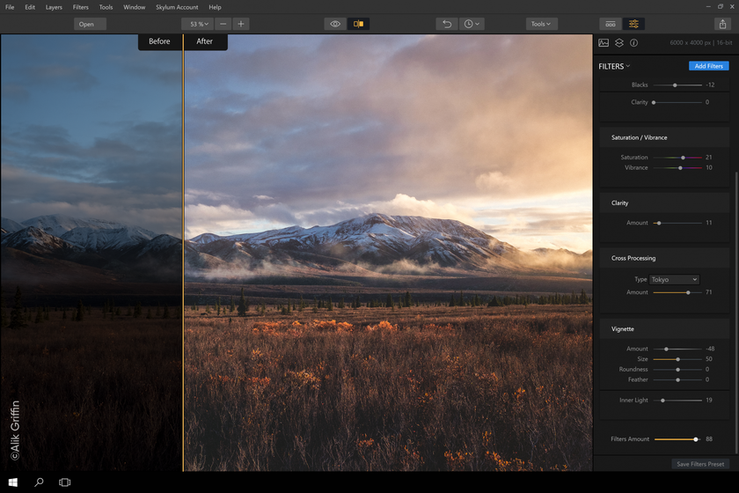Click the undo arrow icon
This screenshot has height=493, width=739.
447,24
